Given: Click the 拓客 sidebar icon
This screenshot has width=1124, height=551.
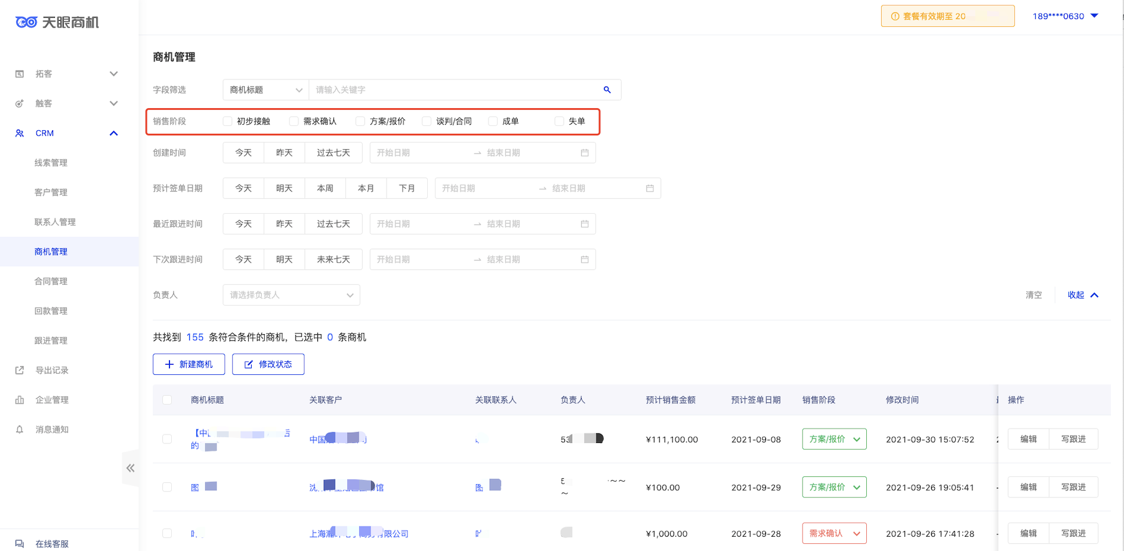Looking at the screenshot, I should [x=20, y=74].
